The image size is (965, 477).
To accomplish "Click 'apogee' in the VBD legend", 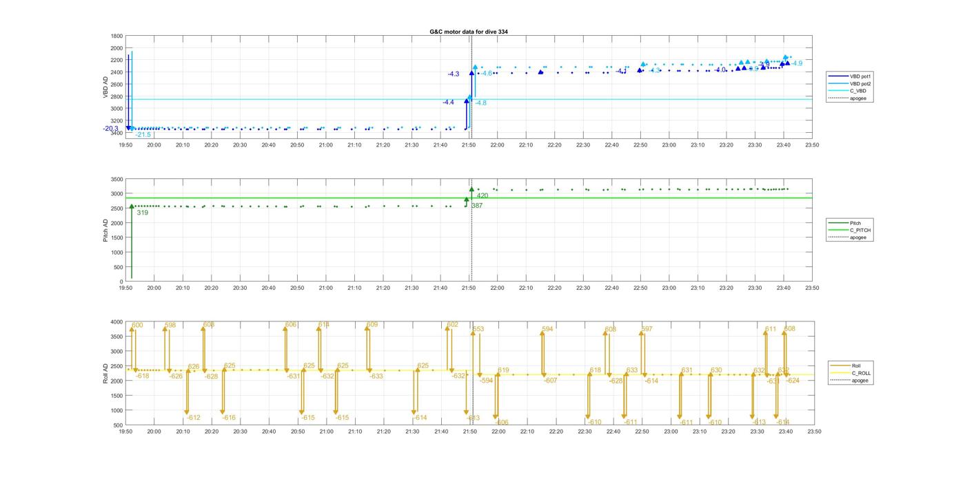I will [x=857, y=98].
